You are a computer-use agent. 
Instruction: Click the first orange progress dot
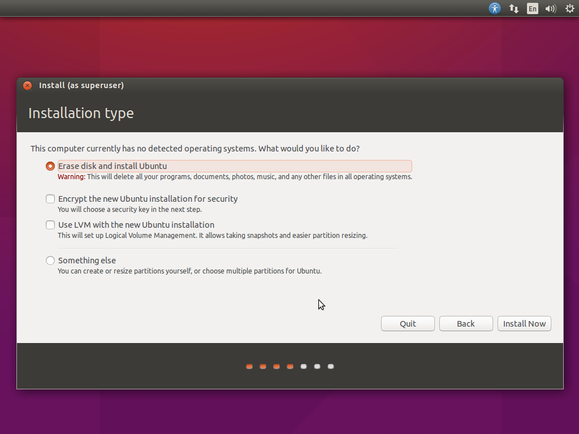249,366
